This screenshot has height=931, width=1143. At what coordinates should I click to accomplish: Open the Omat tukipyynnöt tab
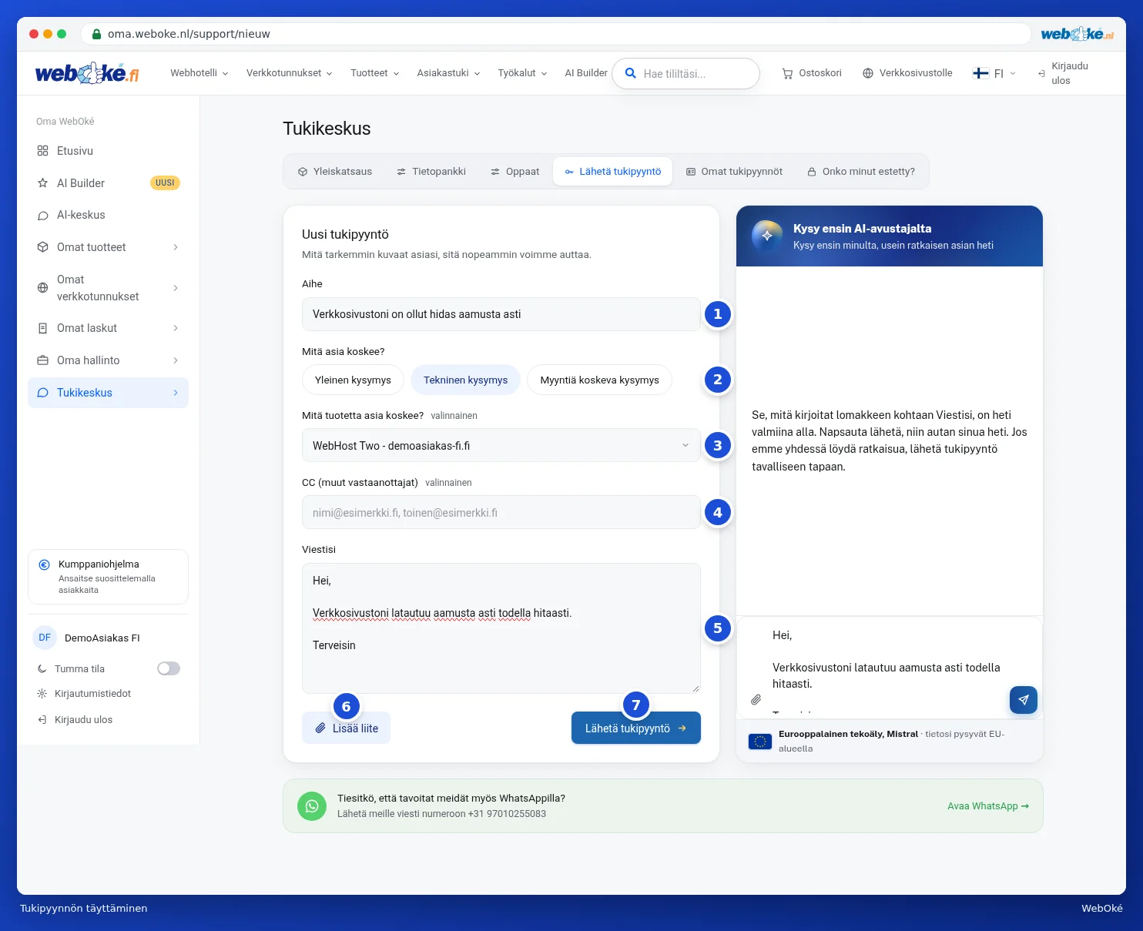pyautogui.click(x=734, y=172)
